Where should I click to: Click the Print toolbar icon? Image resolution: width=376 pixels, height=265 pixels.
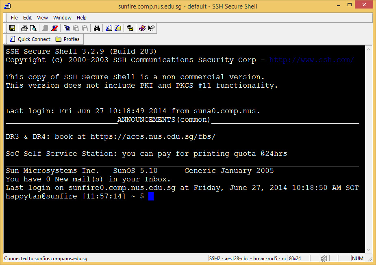tap(24, 28)
